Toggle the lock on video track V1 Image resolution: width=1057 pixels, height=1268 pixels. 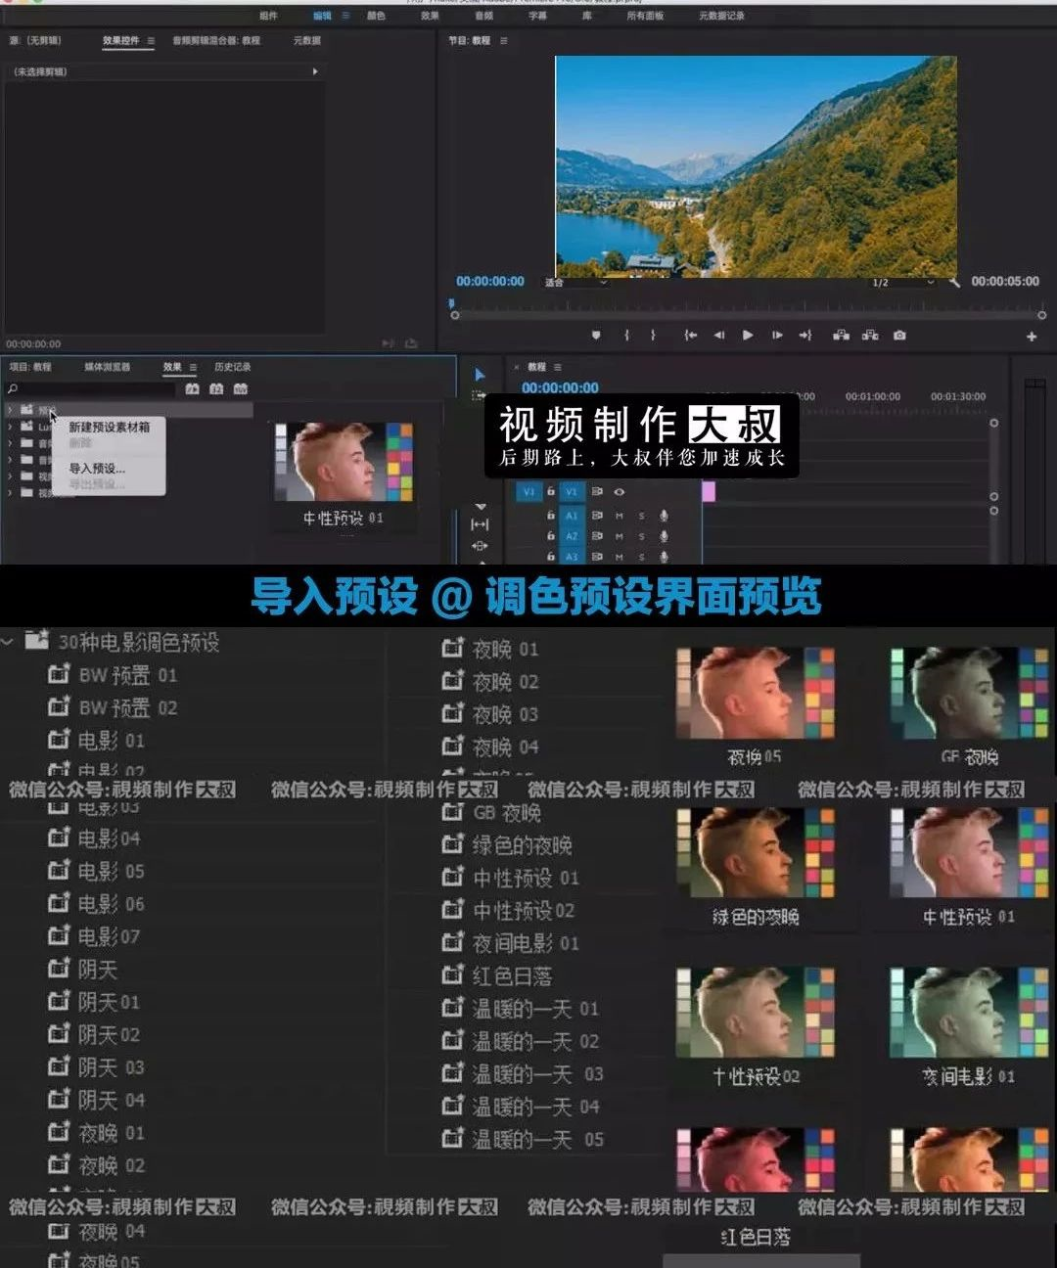tap(551, 492)
